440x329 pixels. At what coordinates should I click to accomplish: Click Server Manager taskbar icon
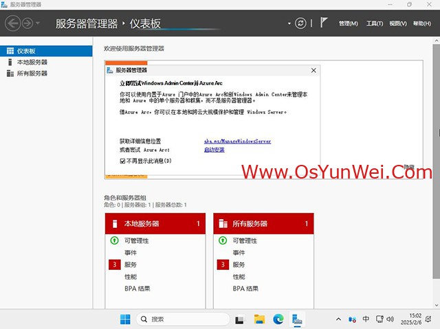(297, 319)
